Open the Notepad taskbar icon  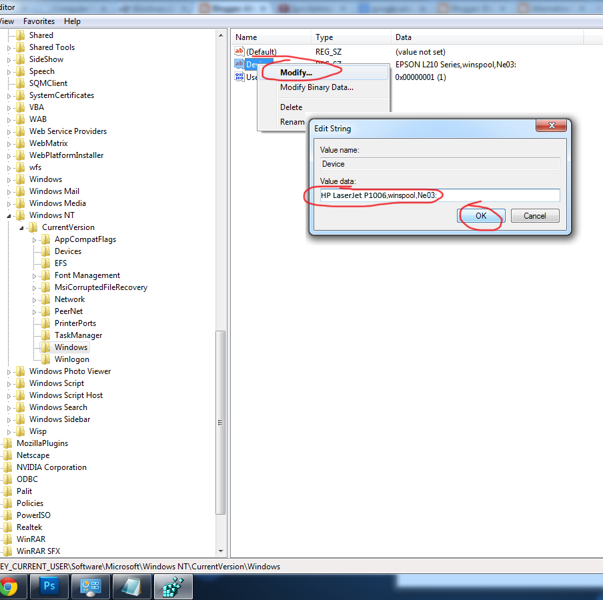click(132, 587)
